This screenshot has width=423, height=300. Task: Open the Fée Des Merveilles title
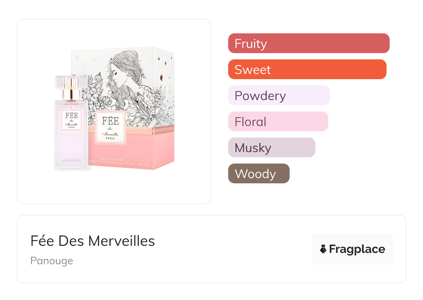tap(93, 241)
